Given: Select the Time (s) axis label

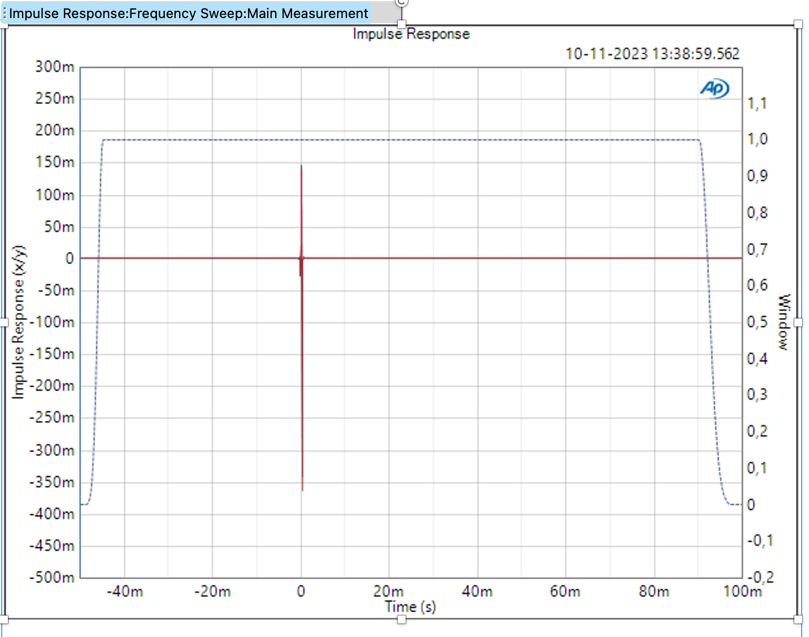Looking at the screenshot, I should [410, 607].
